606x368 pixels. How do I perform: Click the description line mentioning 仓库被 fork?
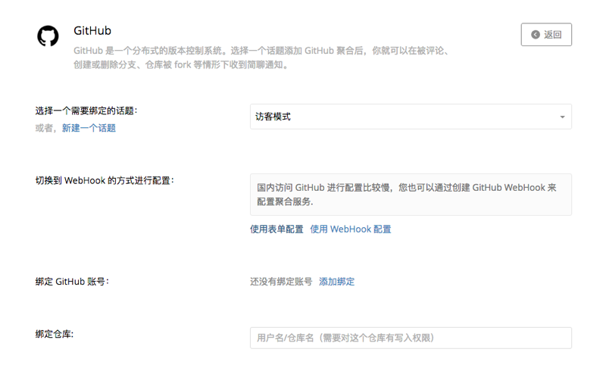click(181, 65)
